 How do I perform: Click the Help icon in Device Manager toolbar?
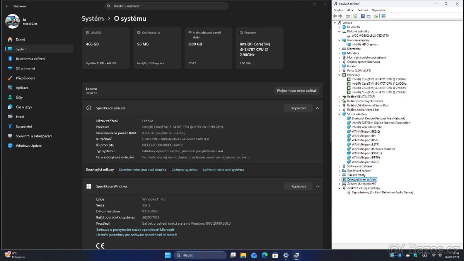tap(363, 16)
